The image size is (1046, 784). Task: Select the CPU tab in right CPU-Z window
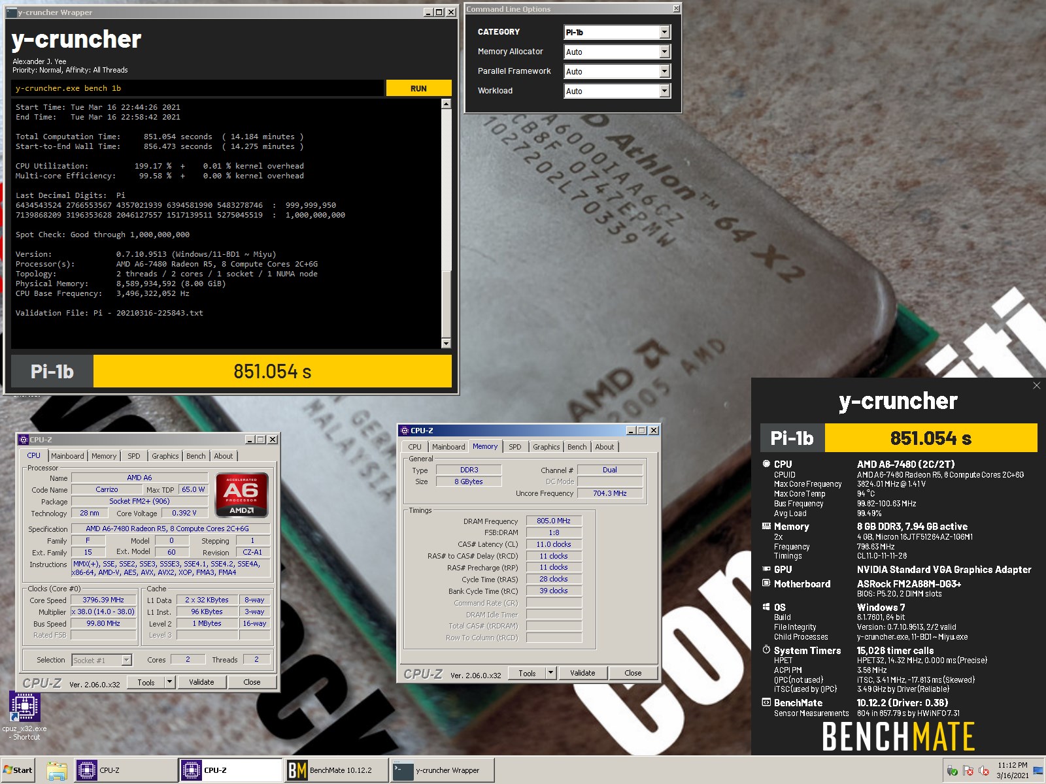[x=415, y=447]
